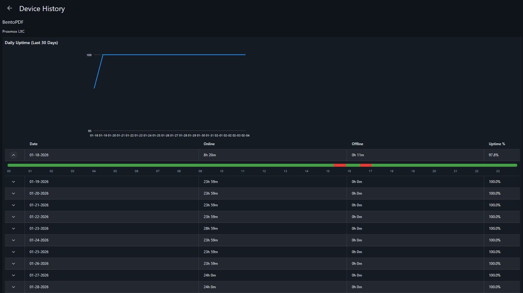Expand the 01-26-2026 row chevron

coord(13,264)
